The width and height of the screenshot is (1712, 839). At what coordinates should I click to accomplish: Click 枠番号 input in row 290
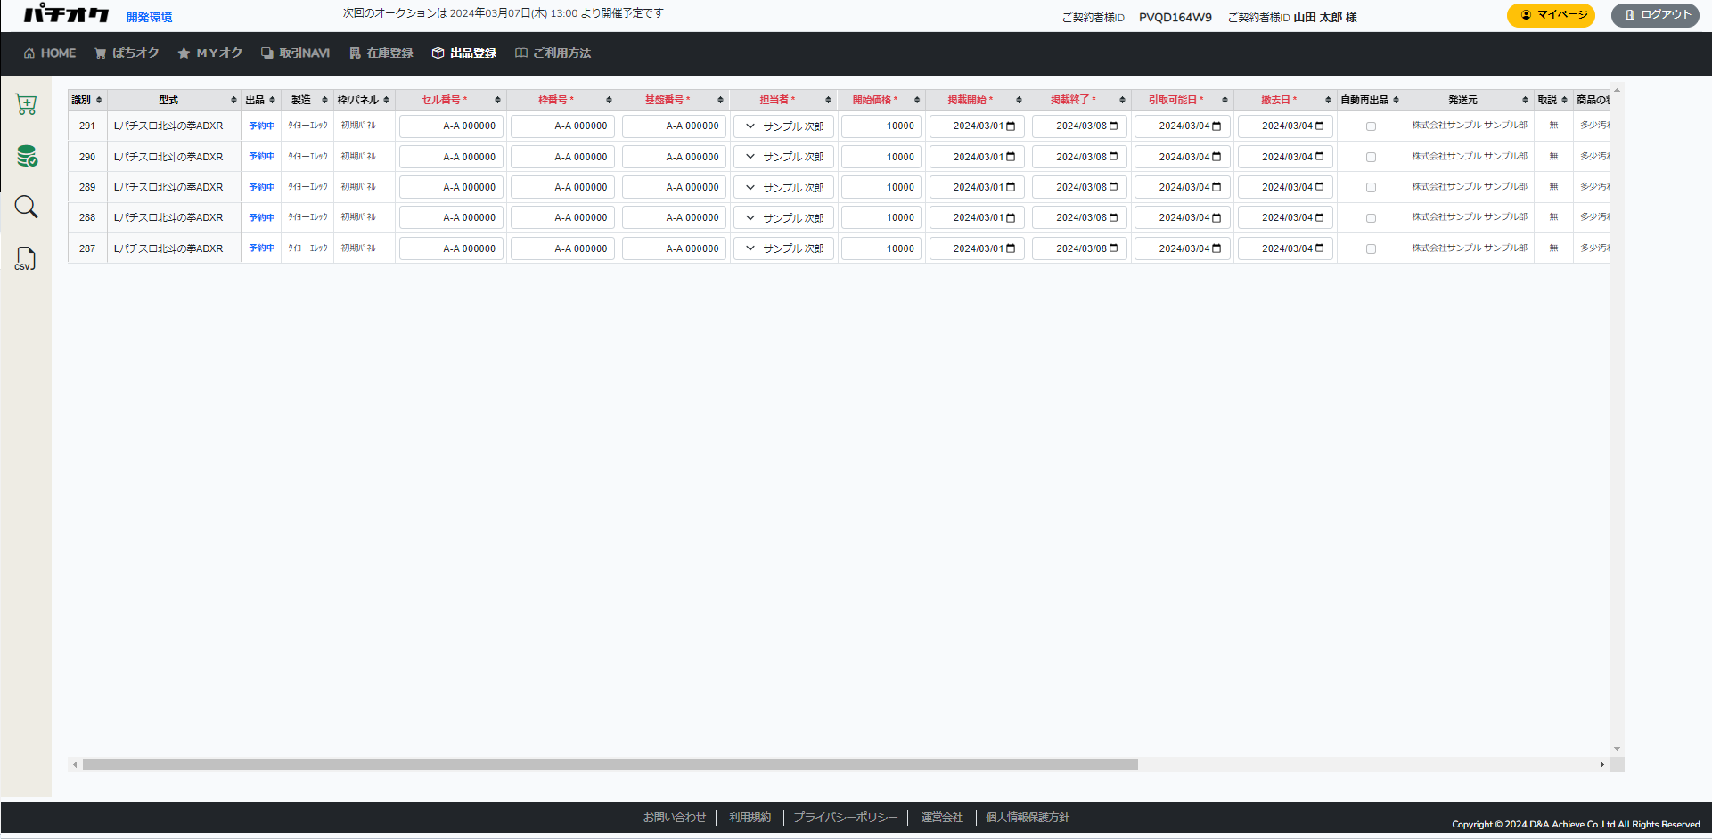562,157
